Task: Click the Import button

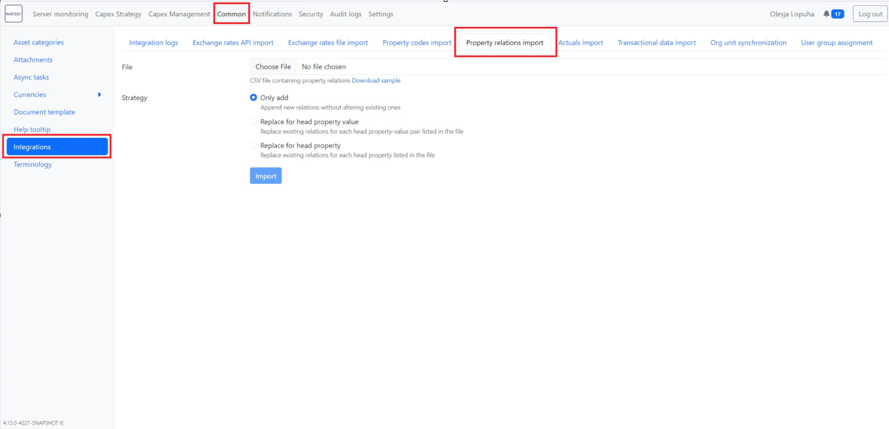Action: point(266,176)
